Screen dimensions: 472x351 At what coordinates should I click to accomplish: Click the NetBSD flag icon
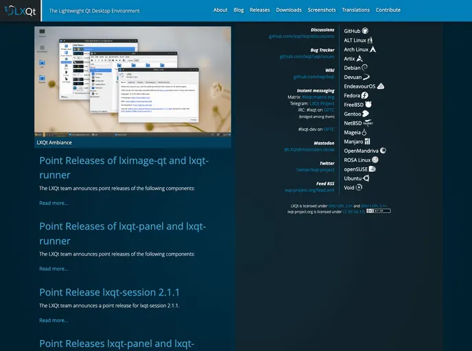pyautogui.click(x=368, y=123)
